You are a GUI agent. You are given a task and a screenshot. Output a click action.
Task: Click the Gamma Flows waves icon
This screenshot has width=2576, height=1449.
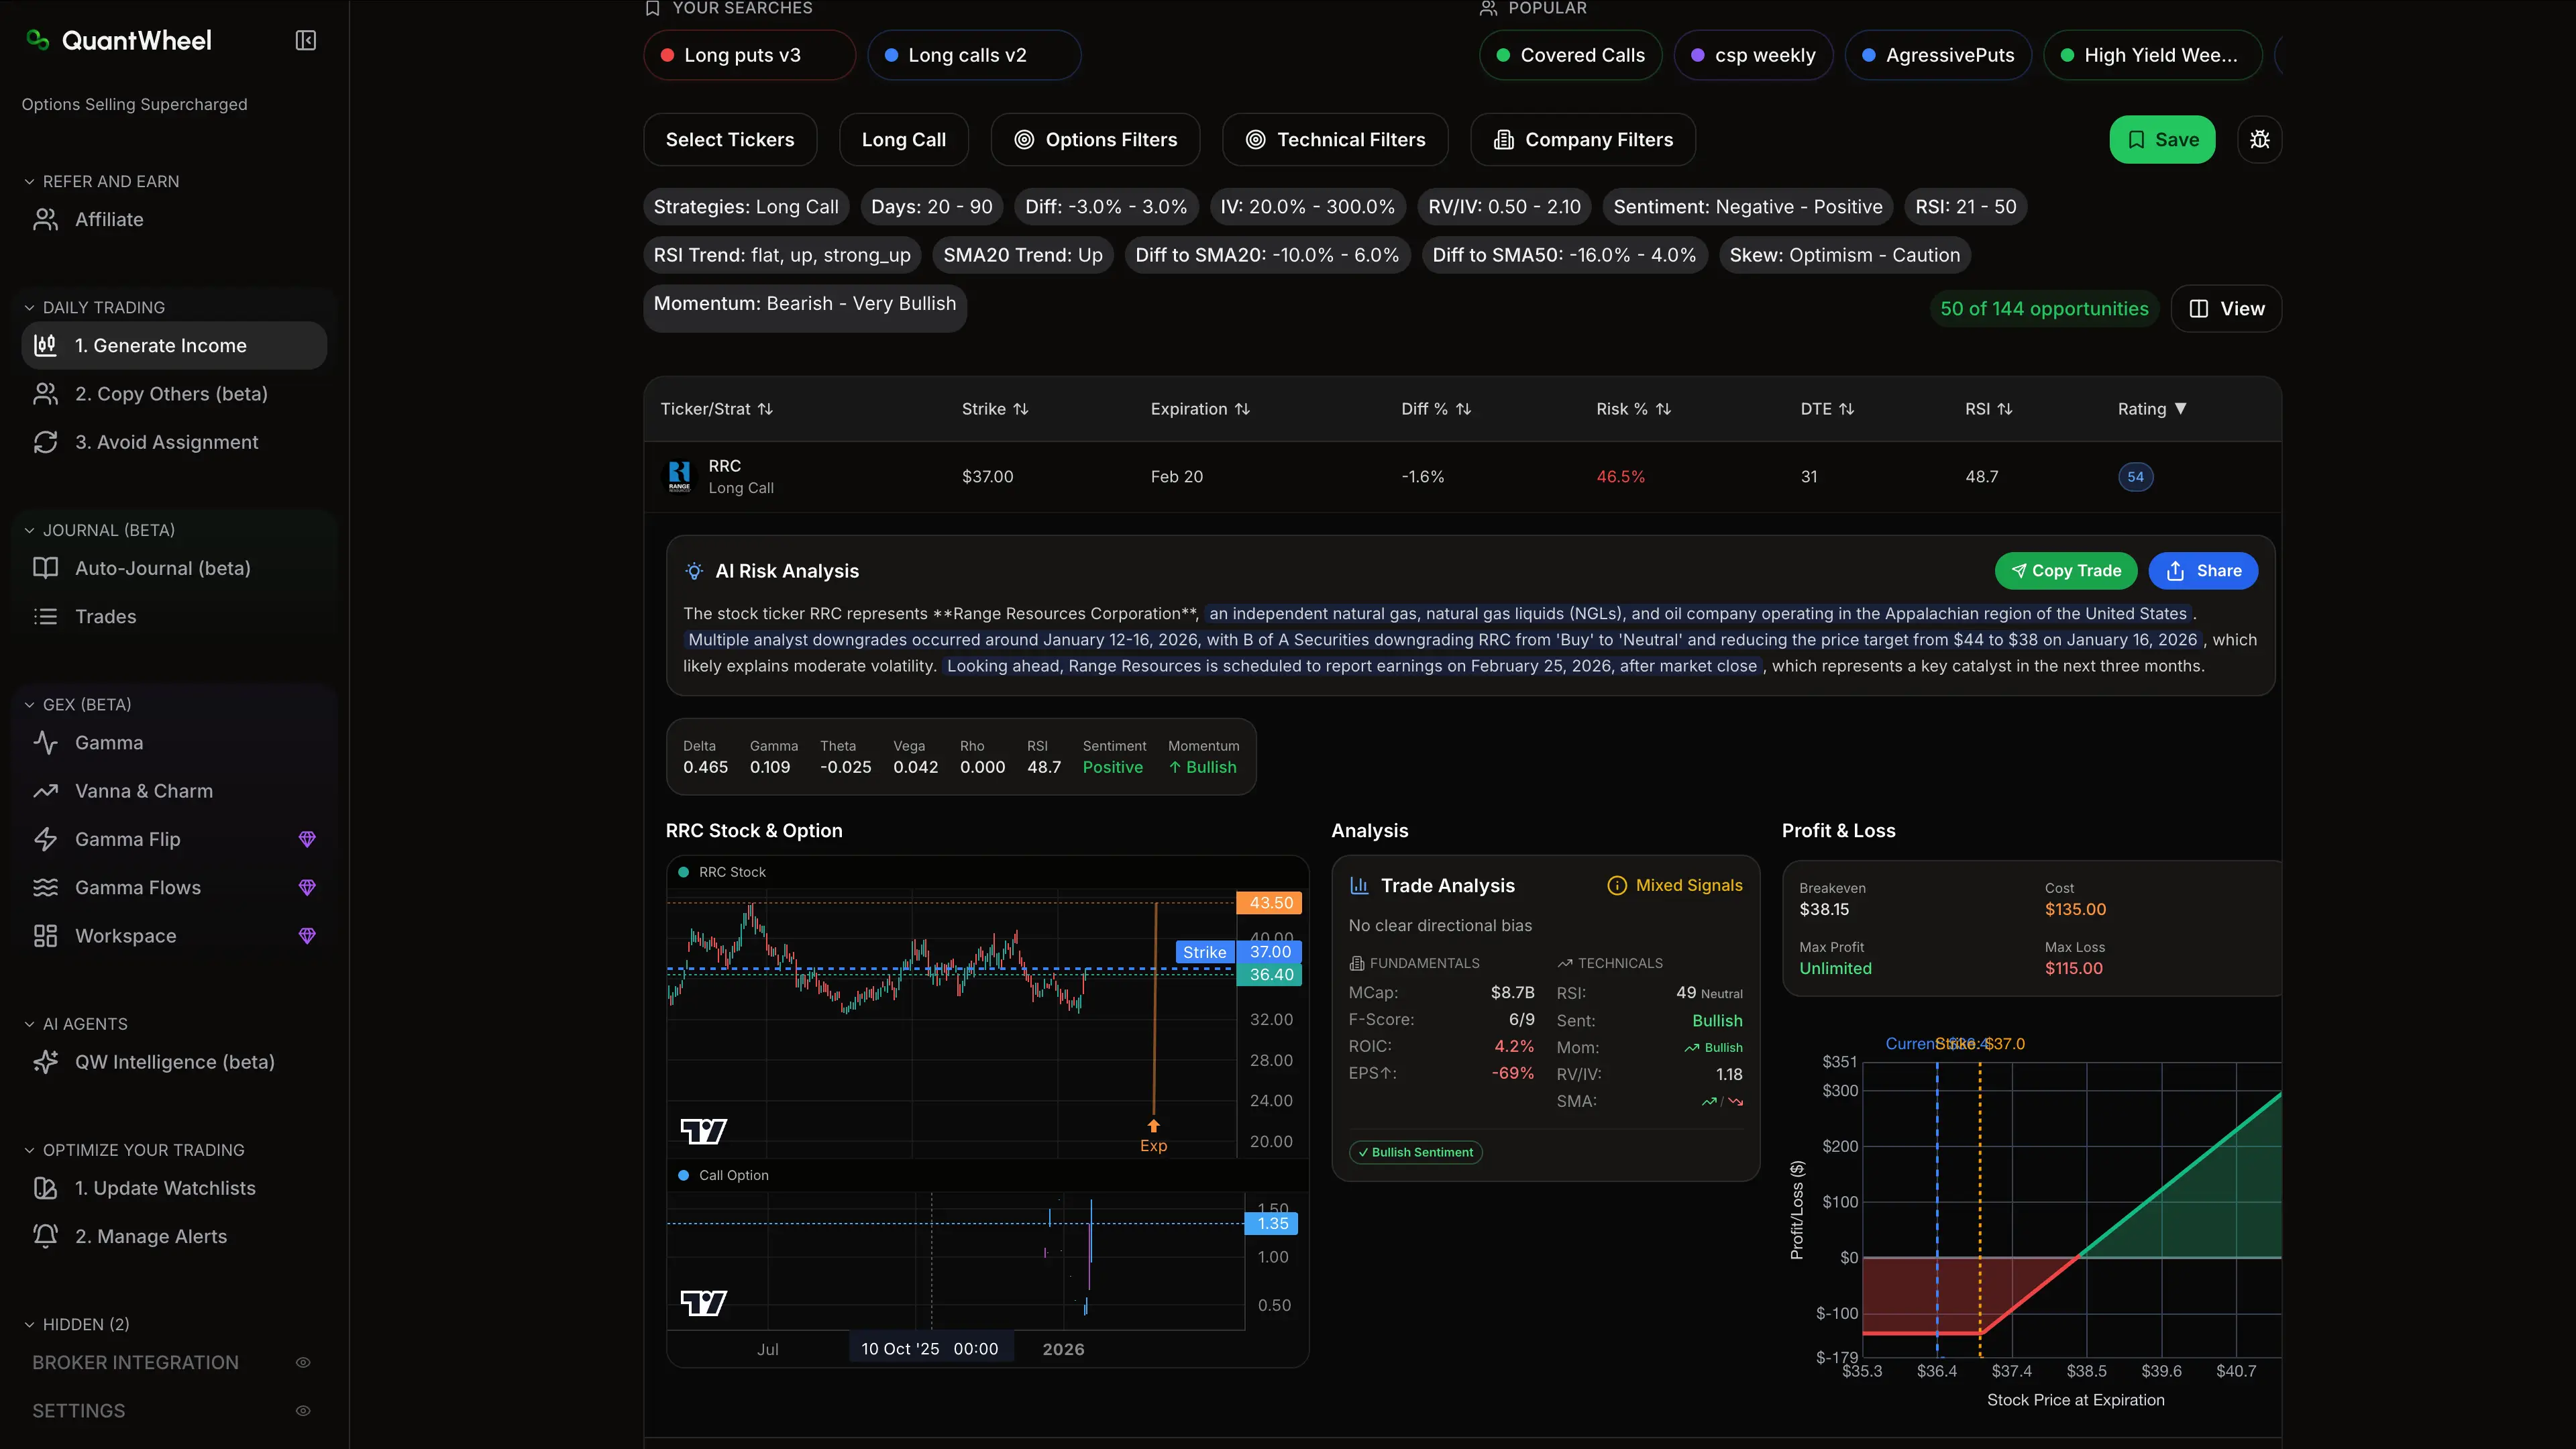tap(45, 887)
